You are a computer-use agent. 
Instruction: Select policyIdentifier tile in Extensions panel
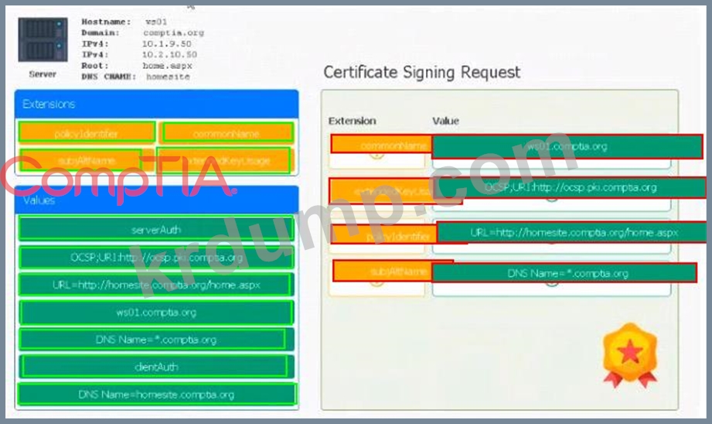click(87, 133)
